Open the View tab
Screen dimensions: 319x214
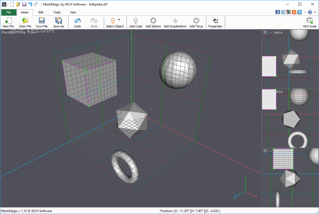click(x=73, y=12)
